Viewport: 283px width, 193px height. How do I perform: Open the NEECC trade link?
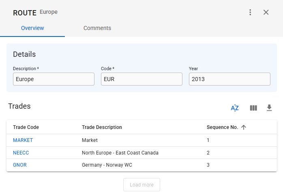21,153
